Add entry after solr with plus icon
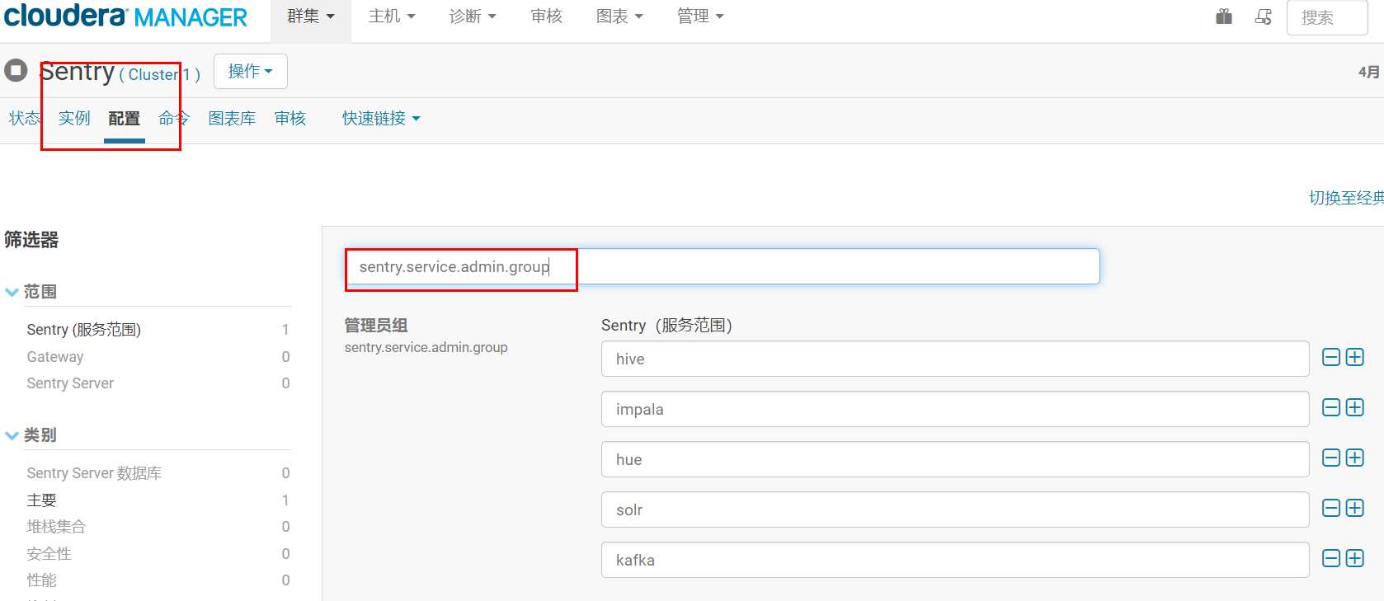The height and width of the screenshot is (601, 1384). coord(1355,508)
